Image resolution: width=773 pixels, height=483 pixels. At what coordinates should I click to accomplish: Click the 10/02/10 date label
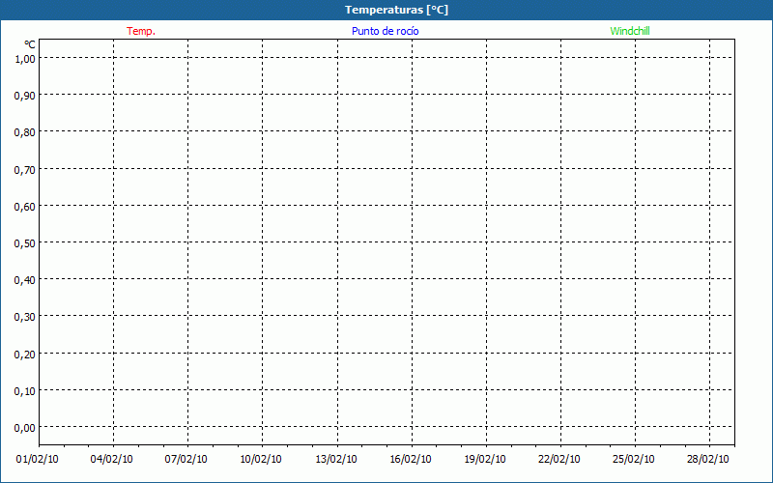261,460
